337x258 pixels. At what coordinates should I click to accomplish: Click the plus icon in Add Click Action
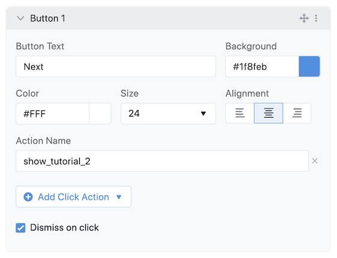28,197
